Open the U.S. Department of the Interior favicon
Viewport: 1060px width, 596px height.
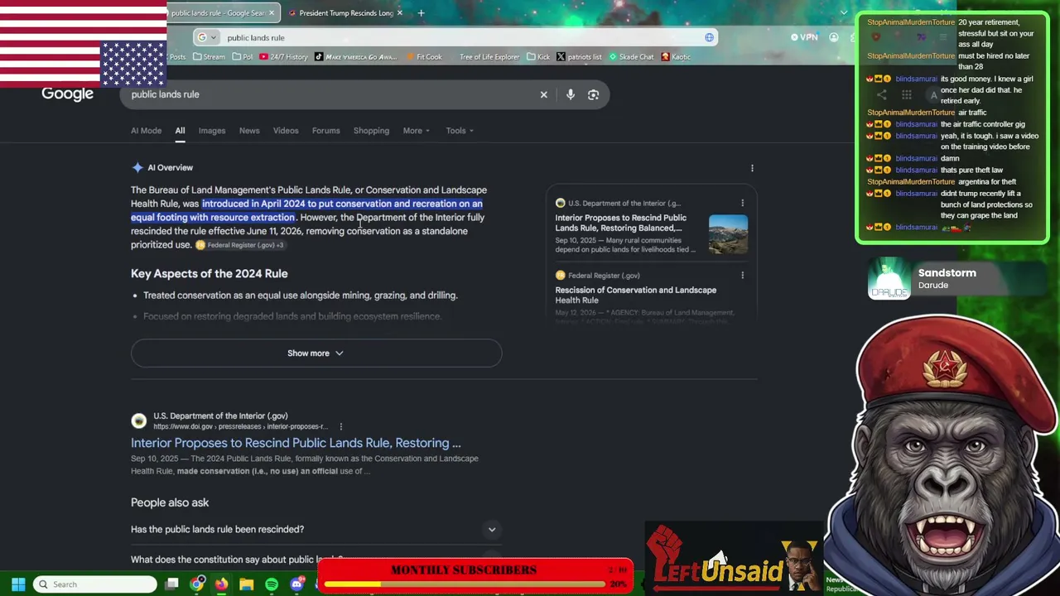click(x=139, y=421)
